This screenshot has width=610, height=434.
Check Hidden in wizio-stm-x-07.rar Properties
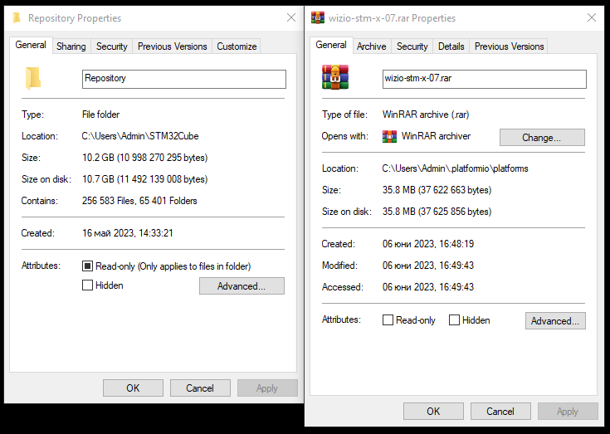click(454, 320)
